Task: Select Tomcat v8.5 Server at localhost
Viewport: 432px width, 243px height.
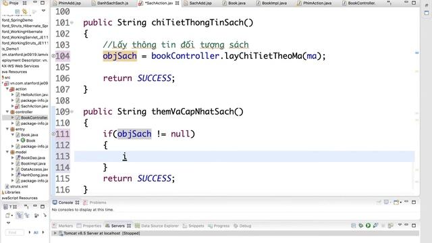Action: pyautogui.click(x=102, y=234)
